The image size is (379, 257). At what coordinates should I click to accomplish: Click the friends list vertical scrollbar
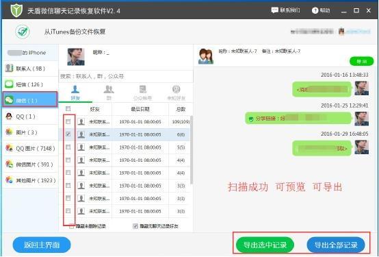(x=192, y=149)
